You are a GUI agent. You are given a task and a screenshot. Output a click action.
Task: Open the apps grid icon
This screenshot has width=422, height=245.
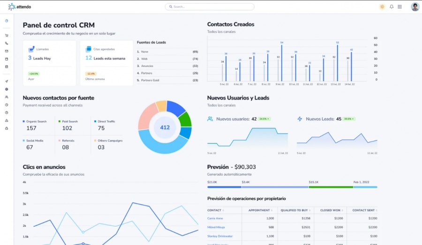[399, 7]
